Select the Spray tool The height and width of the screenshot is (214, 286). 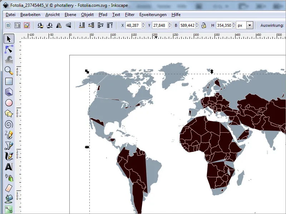pos(9,178)
